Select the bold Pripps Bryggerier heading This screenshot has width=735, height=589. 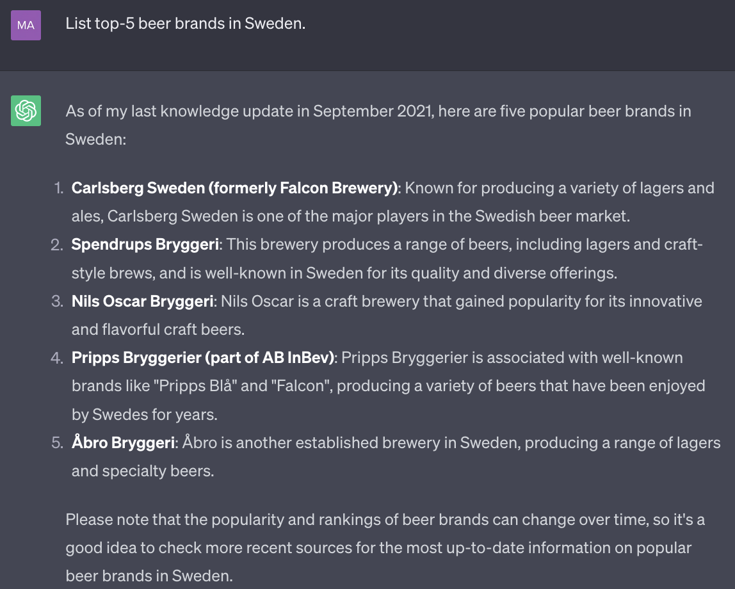[203, 358]
